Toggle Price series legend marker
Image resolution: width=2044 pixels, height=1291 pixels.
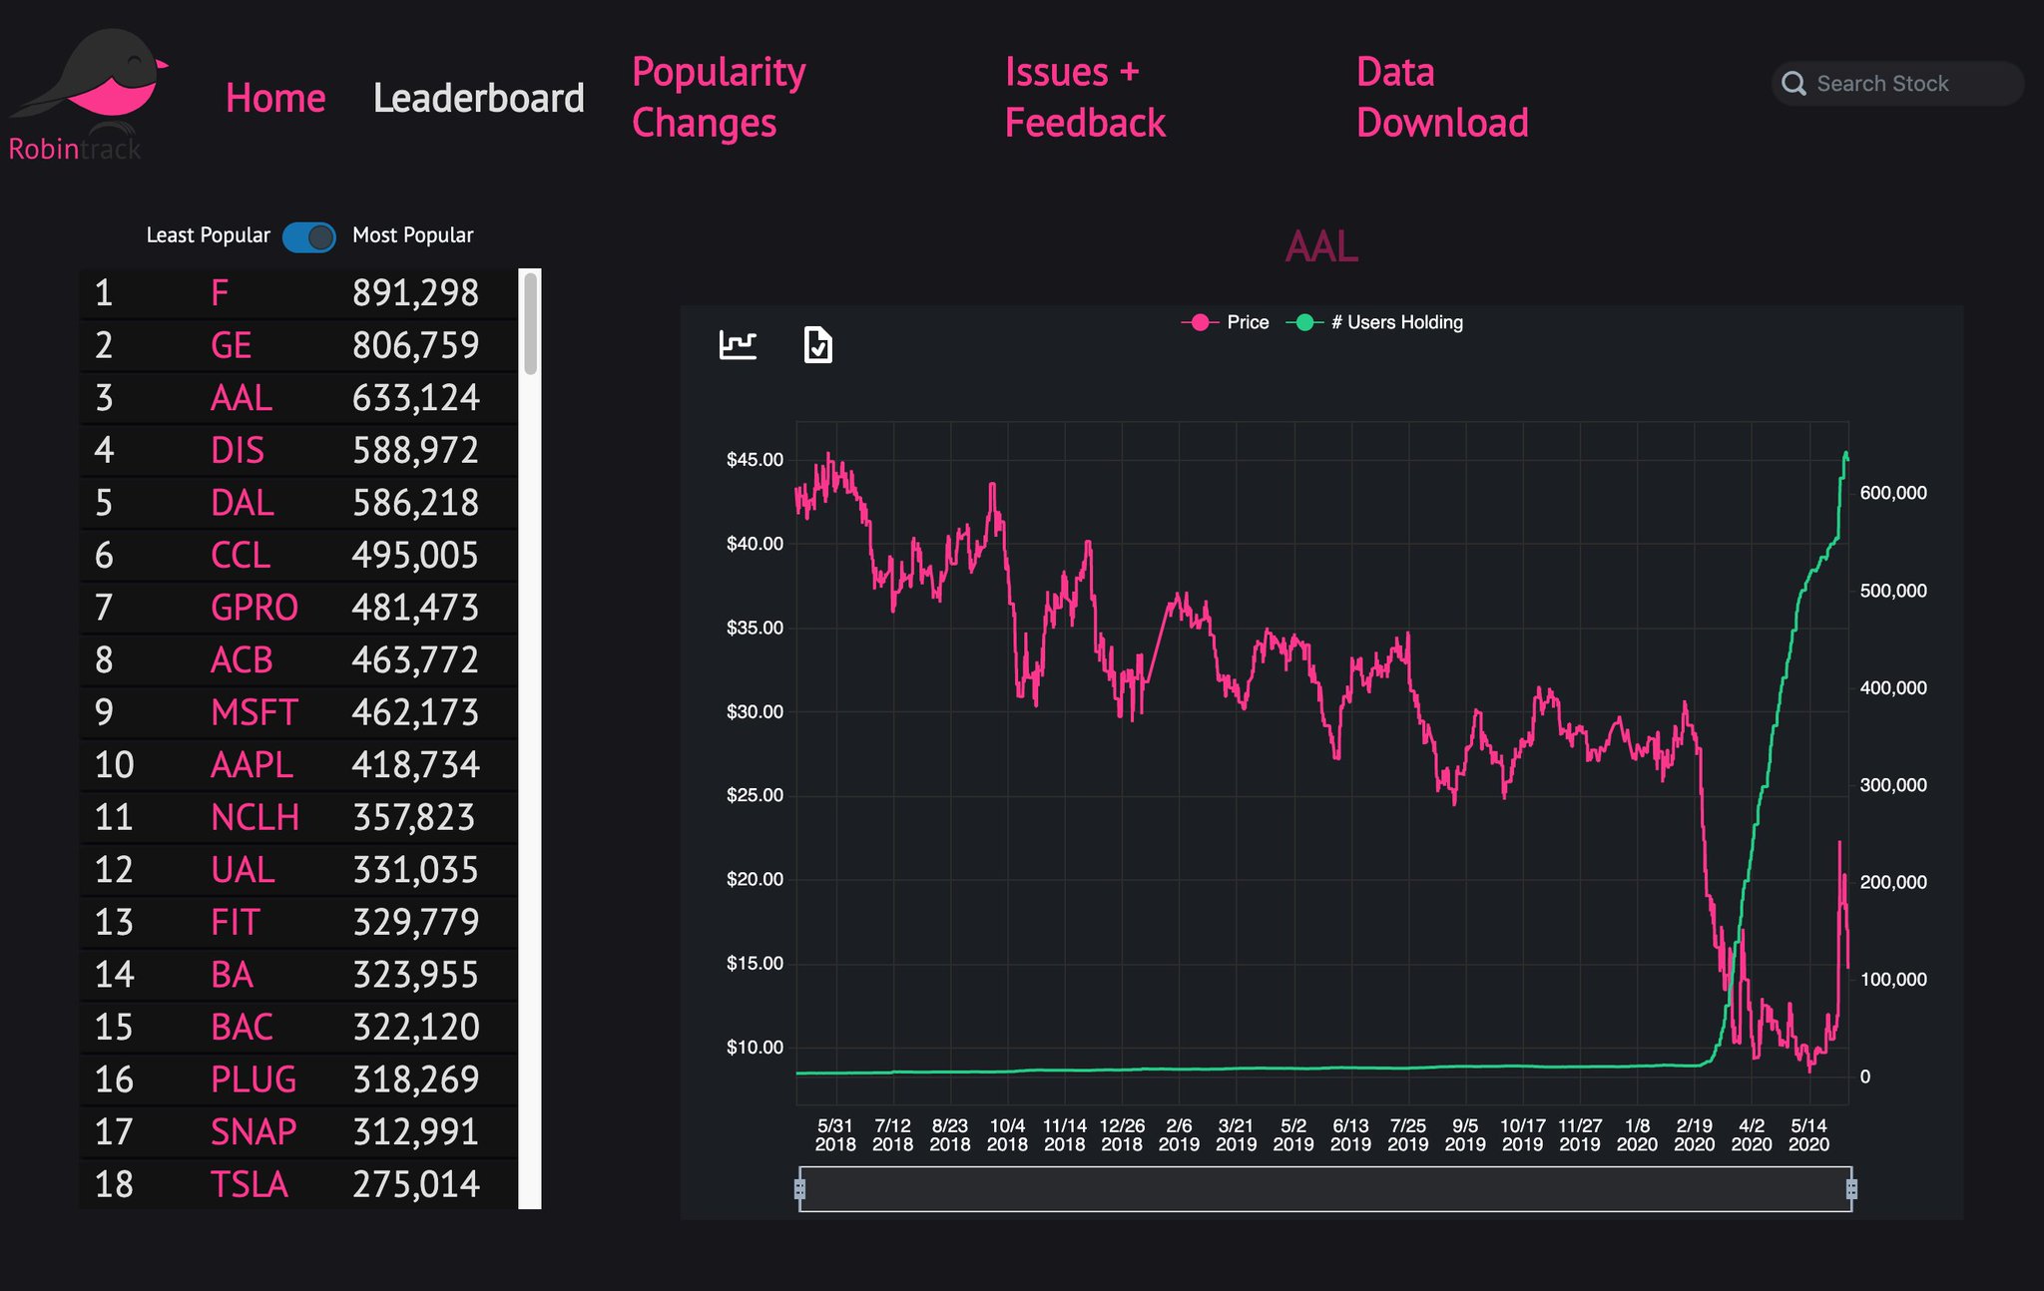1200,322
